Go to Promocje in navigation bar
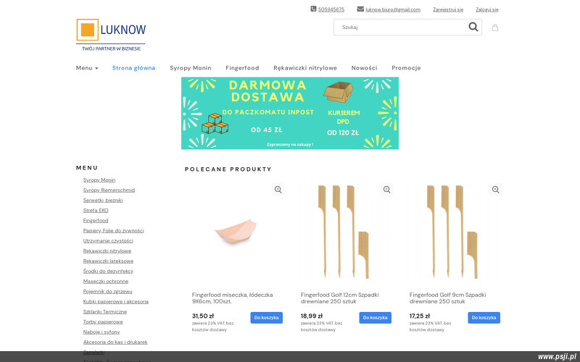The width and height of the screenshot is (580, 362). pyautogui.click(x=406, y=68)
